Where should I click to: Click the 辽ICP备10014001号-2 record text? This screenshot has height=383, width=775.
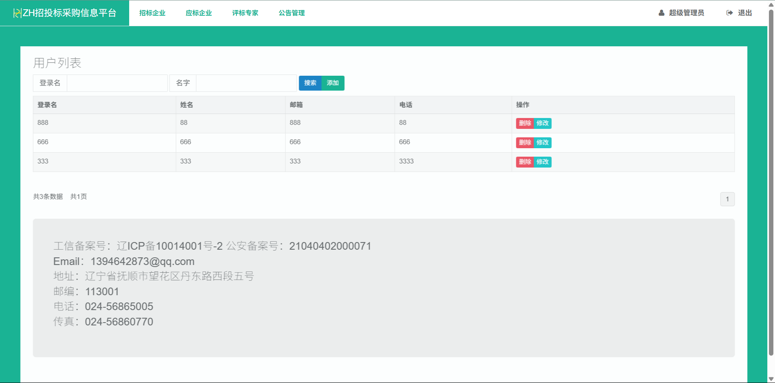tap(170, 246)
